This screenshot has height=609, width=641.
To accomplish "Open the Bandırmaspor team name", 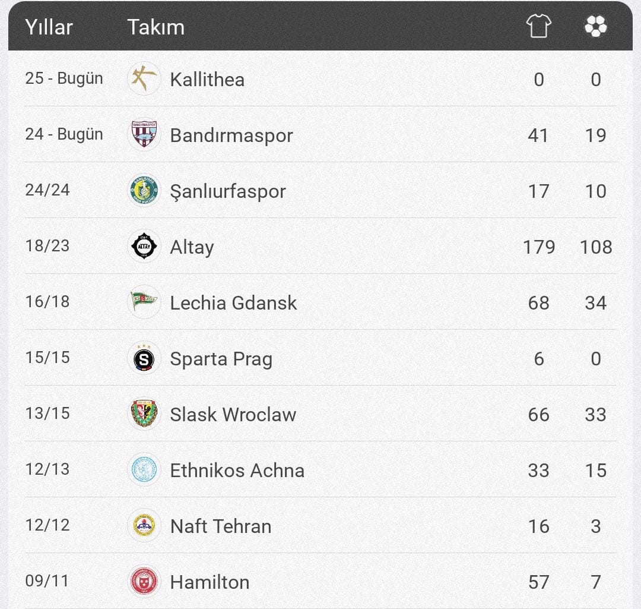I will pos(231,135).
